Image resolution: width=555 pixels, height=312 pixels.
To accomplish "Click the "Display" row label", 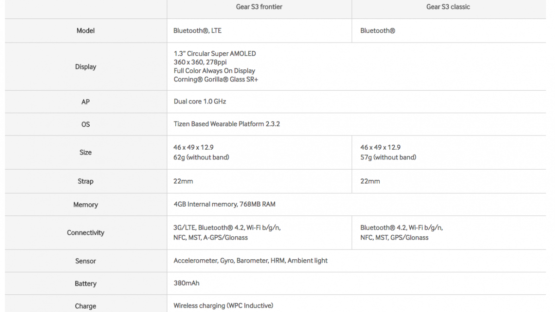I will [86, 67].
